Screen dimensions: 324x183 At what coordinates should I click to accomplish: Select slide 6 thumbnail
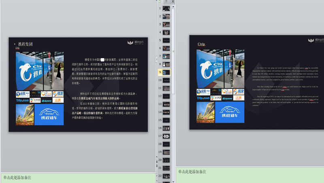166,48
